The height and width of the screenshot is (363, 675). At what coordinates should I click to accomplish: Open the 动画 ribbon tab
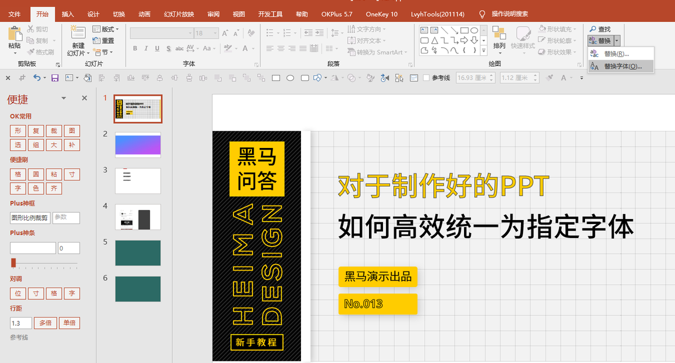pos(144,14)
